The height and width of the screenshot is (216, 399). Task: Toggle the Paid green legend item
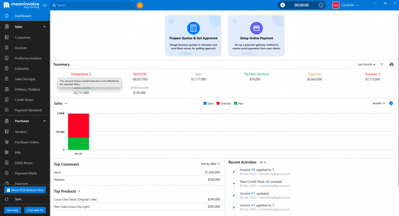[238, 103]
